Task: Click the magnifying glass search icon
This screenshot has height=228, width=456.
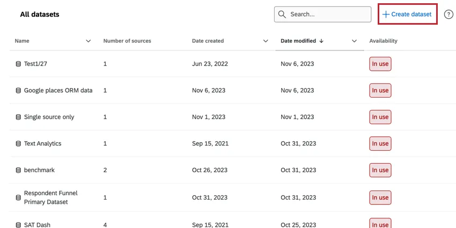Action: click(282, 14)
